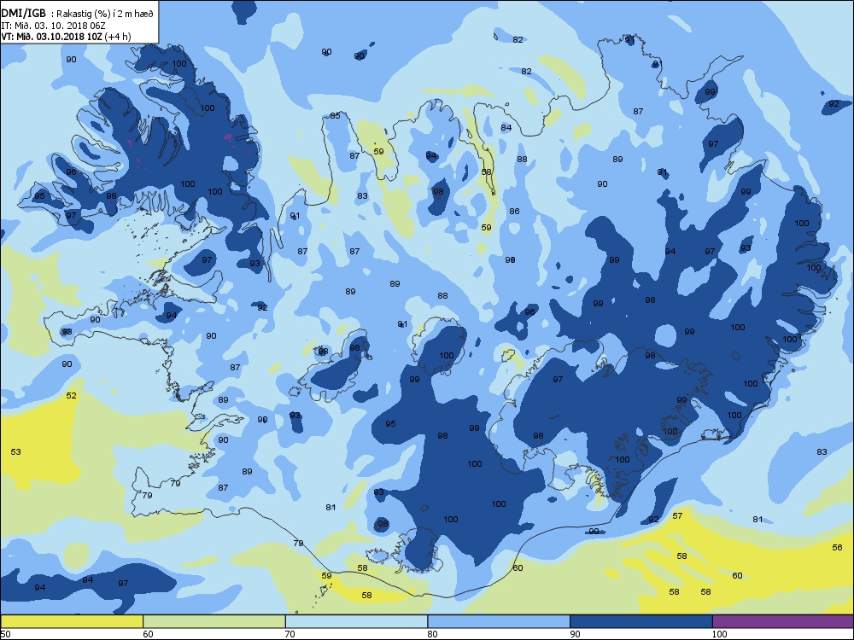
Task: Click the purple above-100 legend swatch
Action: tap(782, 621)
